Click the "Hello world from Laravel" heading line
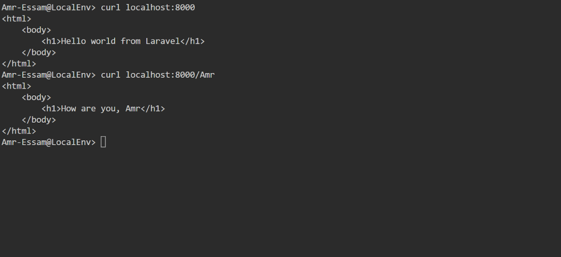The height and width of the screenshot is (257, 561). (123, 41)
